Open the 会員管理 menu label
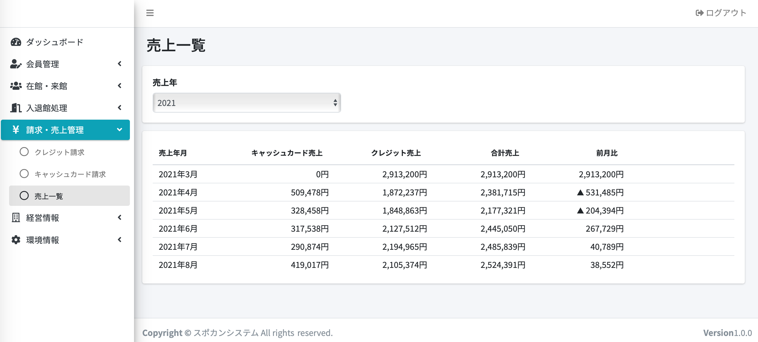The height and width of the screenshot is (342, 758). pyautogui.click(x=43, y=64)
